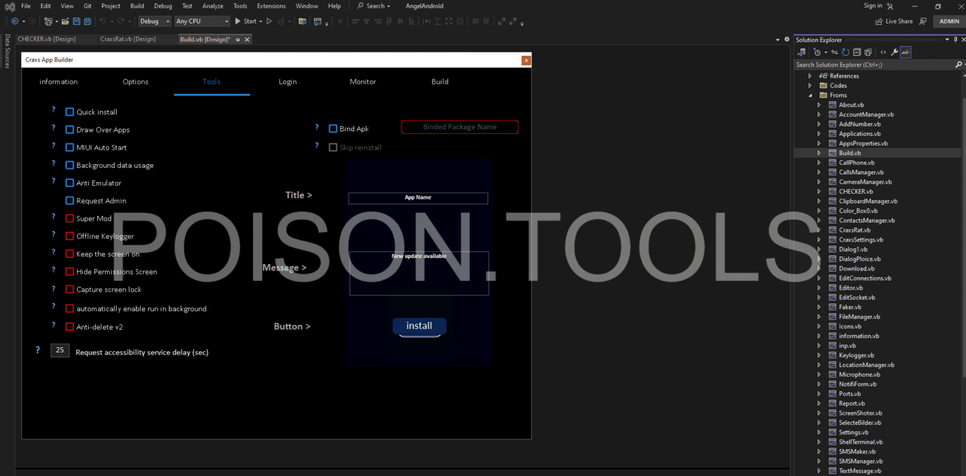Click the New Project toolbar icon
The image size is (966, 476).
tap(48, 21)
